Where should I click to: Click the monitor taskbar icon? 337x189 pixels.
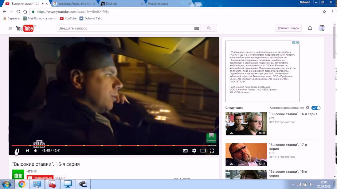point(68,184)
